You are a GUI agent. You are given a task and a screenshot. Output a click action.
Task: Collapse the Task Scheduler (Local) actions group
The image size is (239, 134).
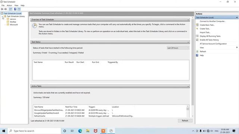pyautogui.click(x=237, y=17)
